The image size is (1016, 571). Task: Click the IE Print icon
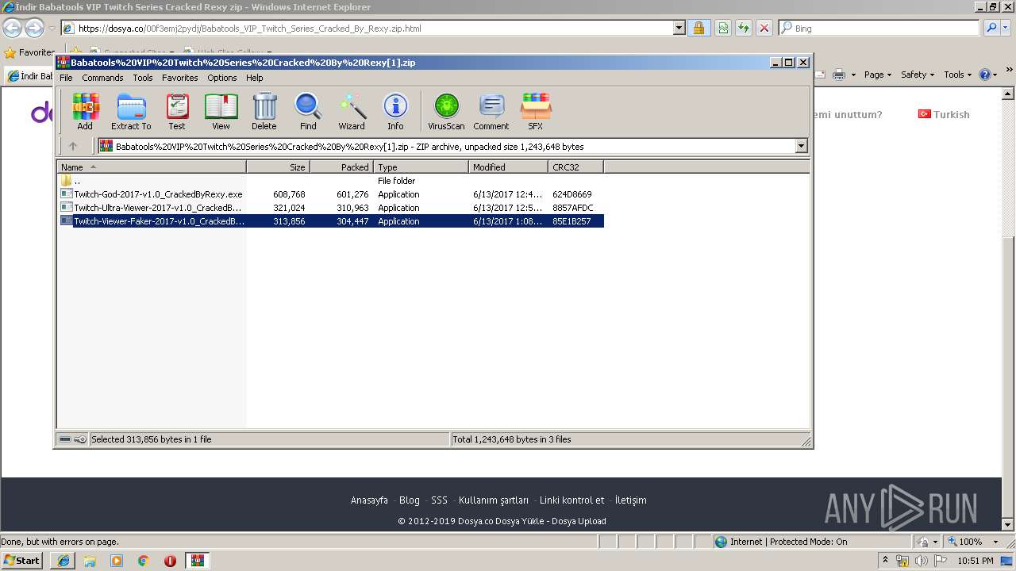click(838, 75)
